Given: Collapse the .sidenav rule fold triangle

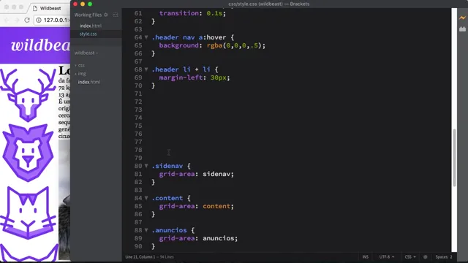Looking at the screenshot, I should click(x=146, y=166).
